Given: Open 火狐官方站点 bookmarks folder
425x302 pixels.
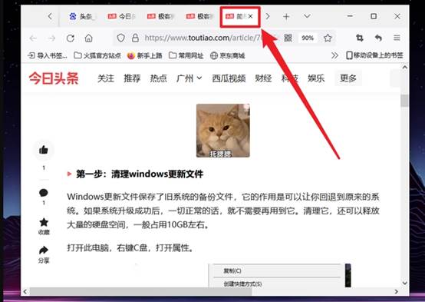Looking at the screenshot, I should tap(97, 55).
